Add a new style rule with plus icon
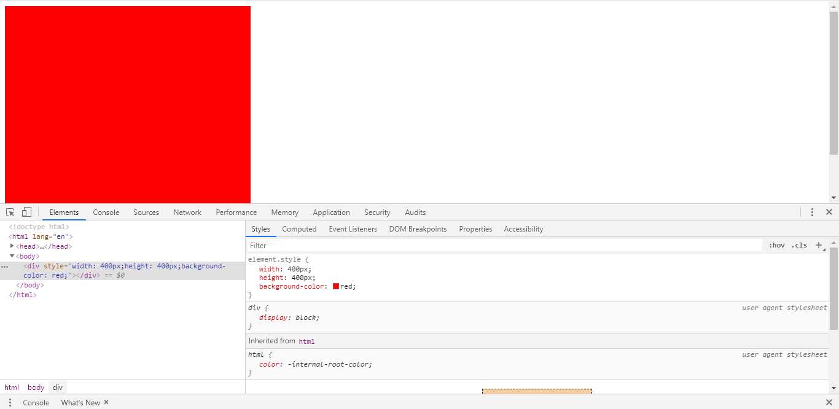 (819, 245)
